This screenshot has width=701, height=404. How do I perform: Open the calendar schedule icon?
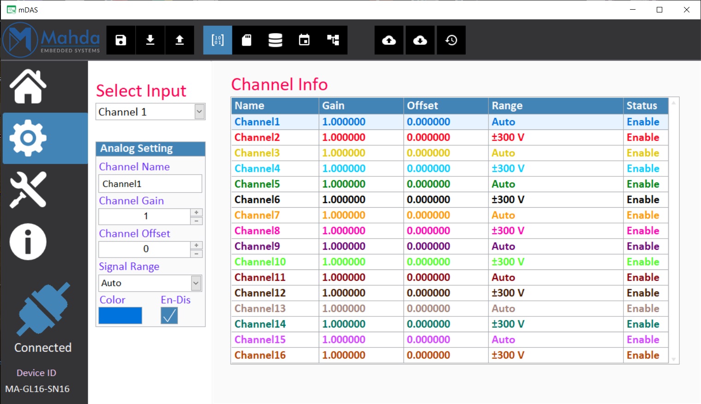click(x=304, y=40)
